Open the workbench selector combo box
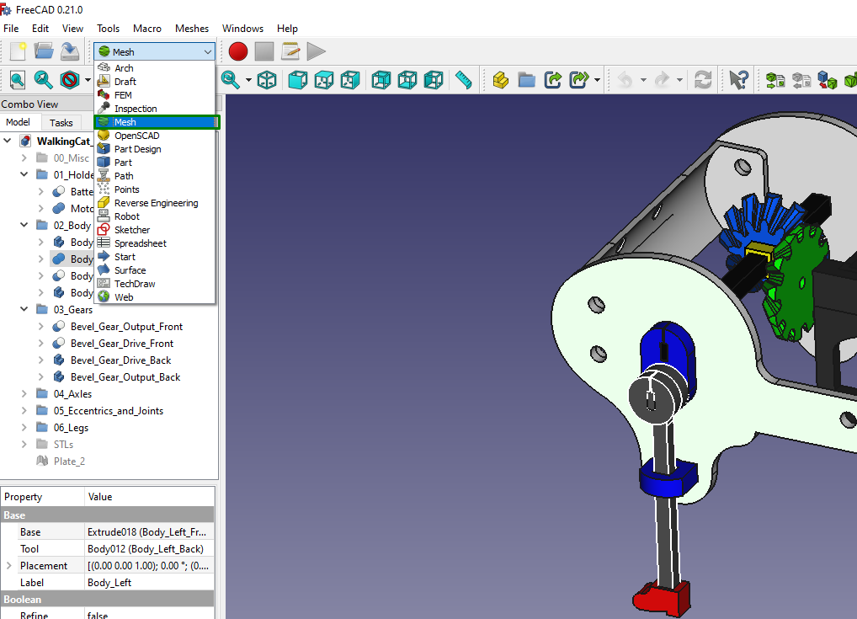This screenshot has width=857, height=619. (155, 51)
